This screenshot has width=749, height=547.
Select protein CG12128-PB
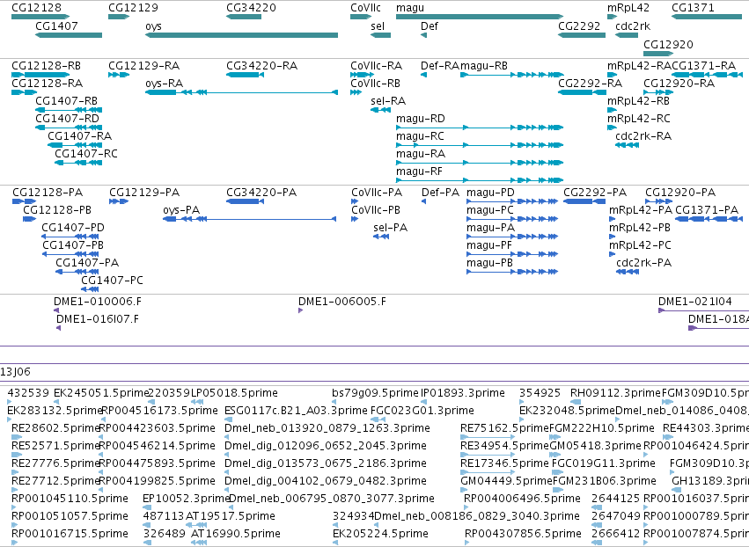57,210
